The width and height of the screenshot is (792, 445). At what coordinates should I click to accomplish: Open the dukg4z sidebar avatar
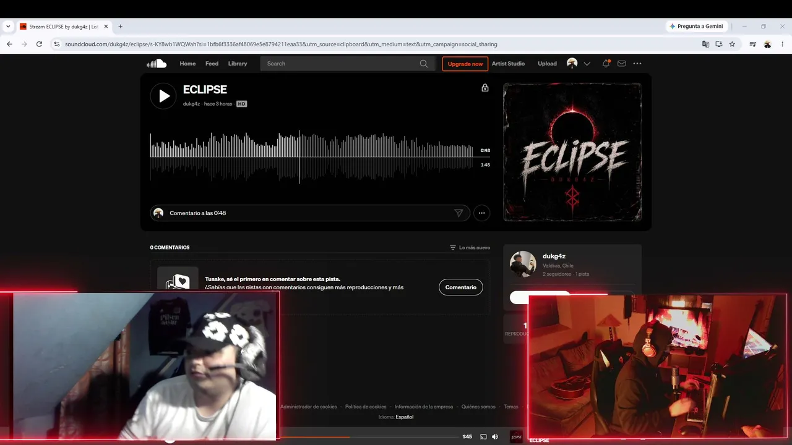(x=523, y=265)
